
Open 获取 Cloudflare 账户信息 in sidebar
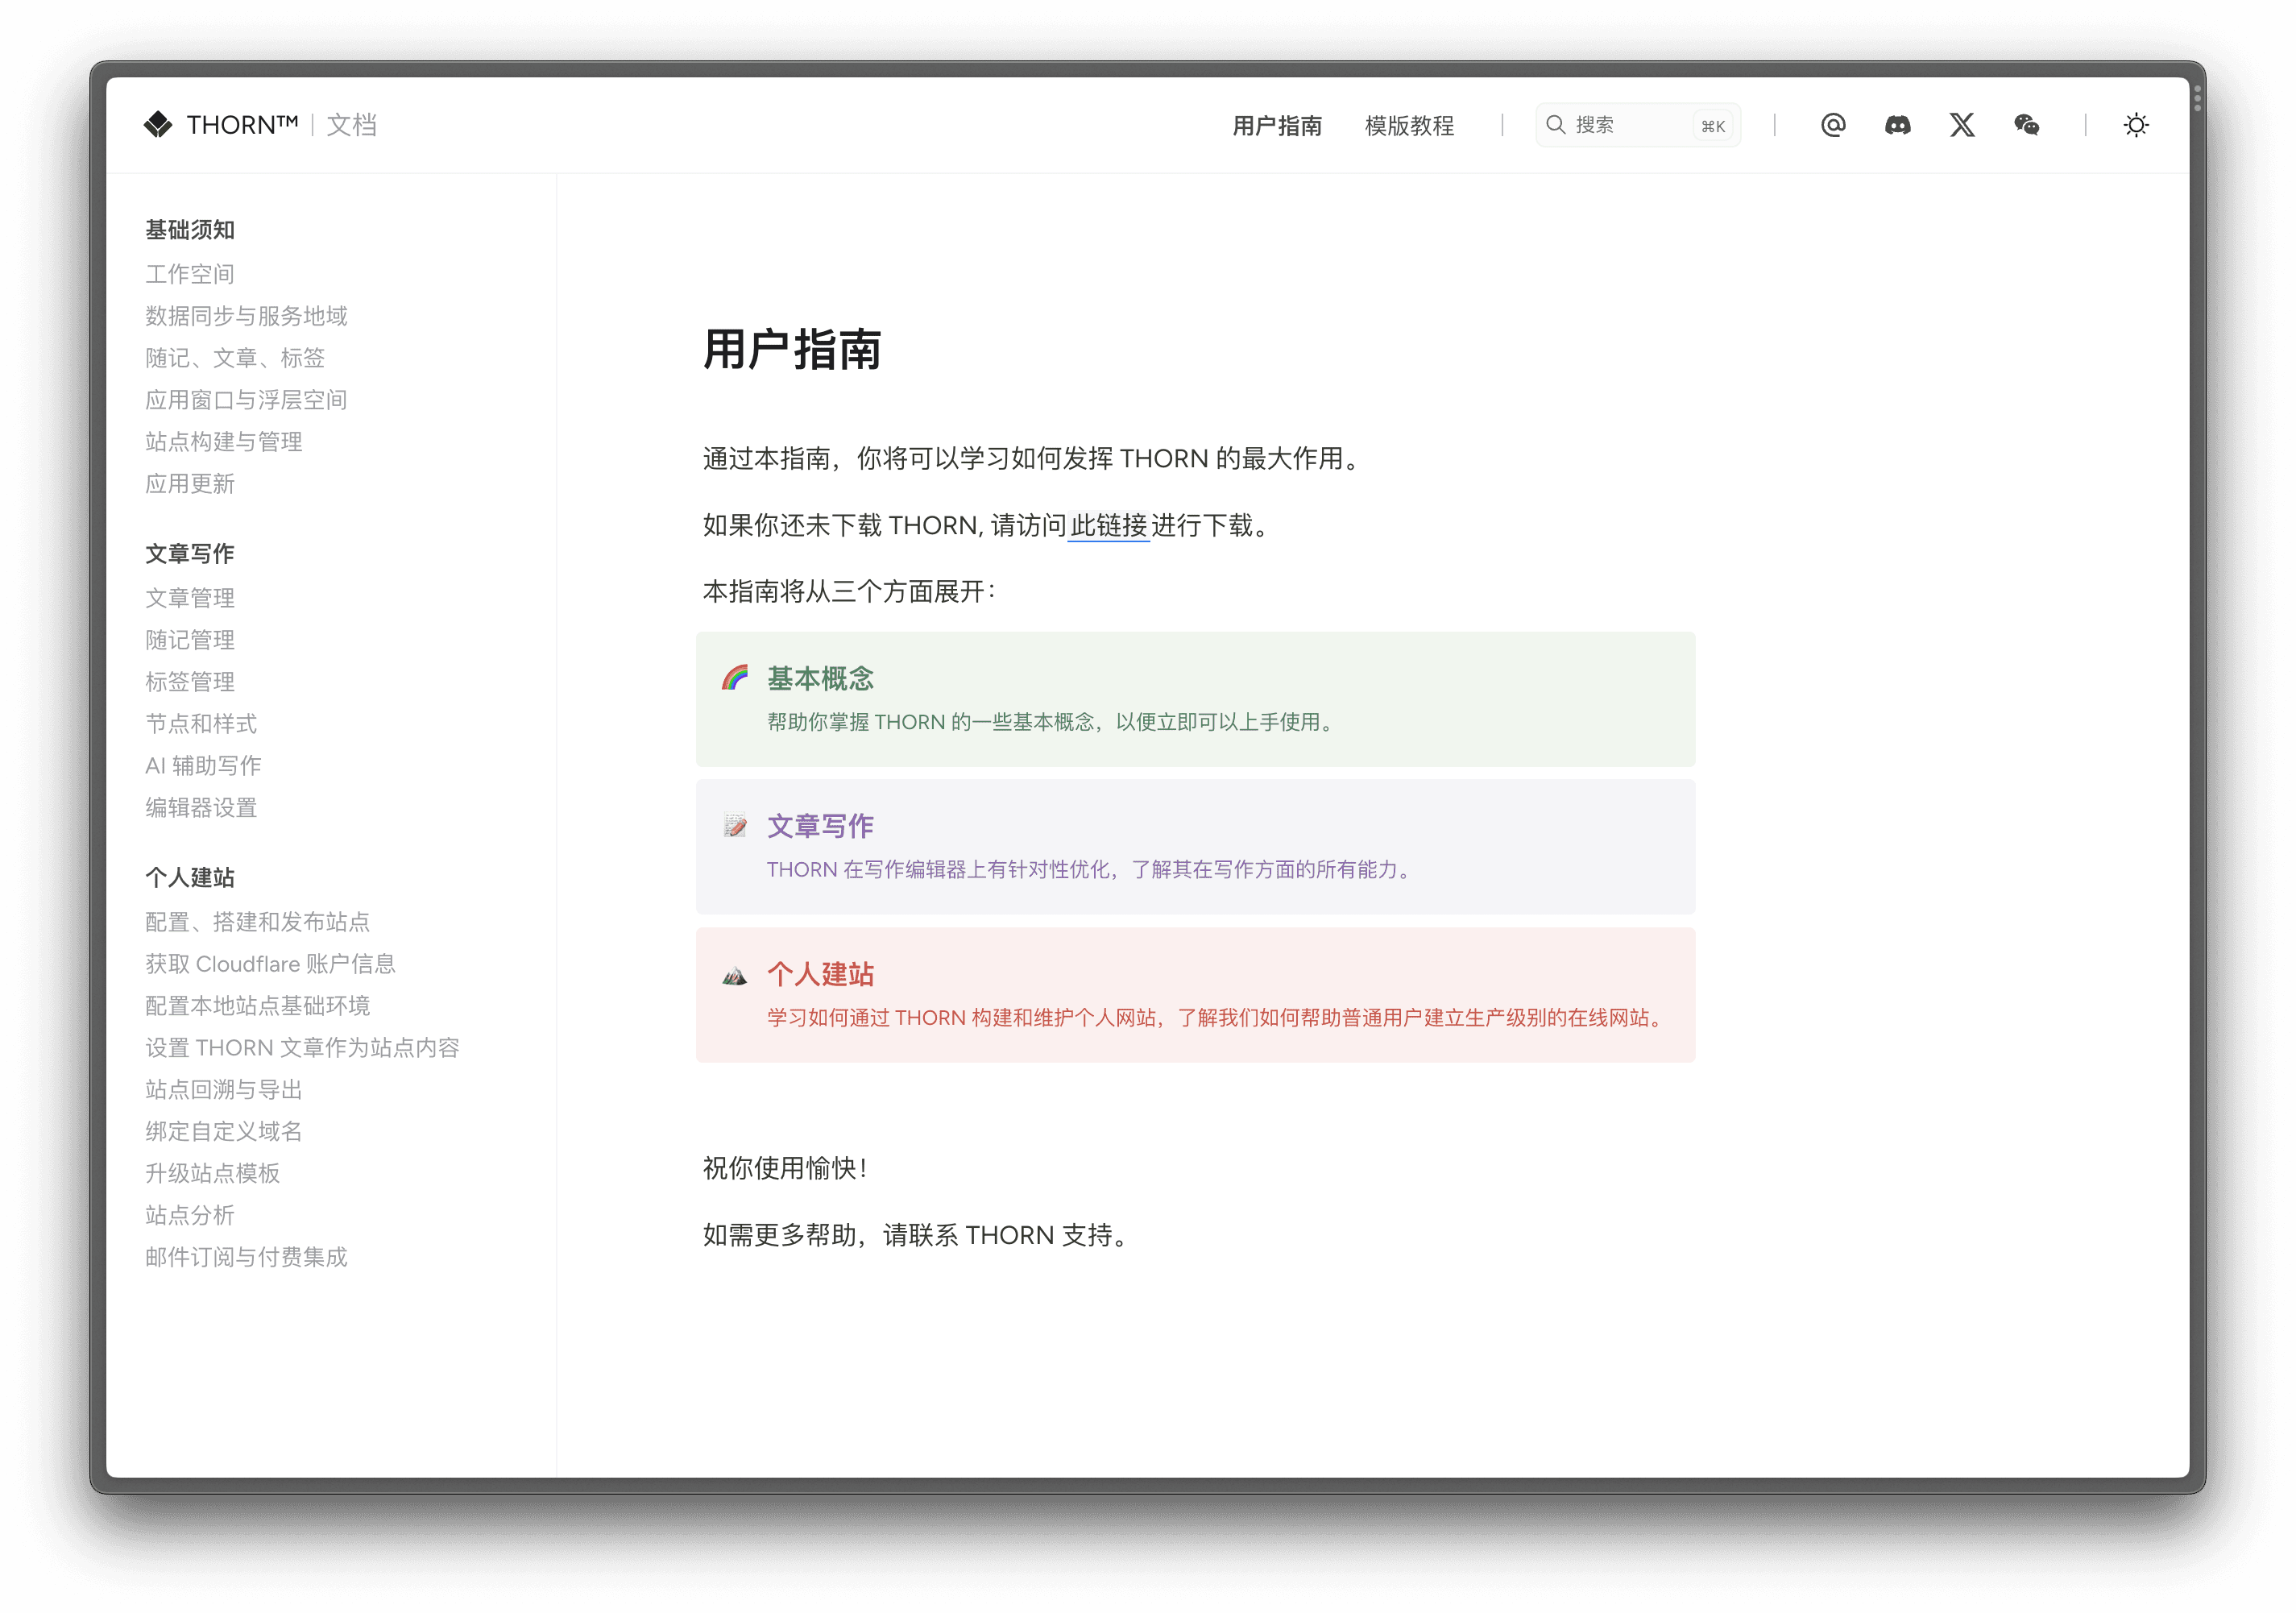pos(270,964)
